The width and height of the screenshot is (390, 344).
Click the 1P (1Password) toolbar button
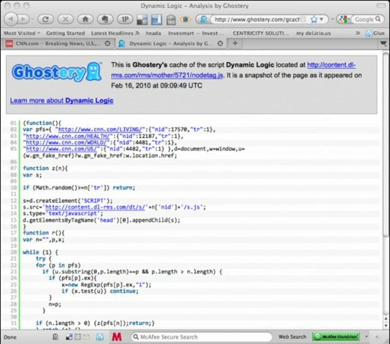click(125, 19)
